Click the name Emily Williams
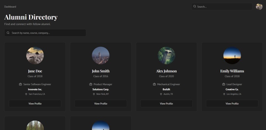The height and width of the screenshot is (130, 266). (232, 71)
